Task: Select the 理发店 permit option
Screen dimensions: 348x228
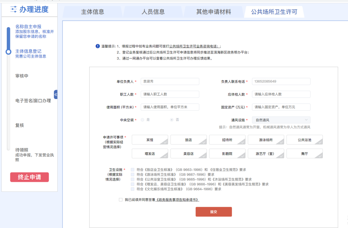Action: 150,154
